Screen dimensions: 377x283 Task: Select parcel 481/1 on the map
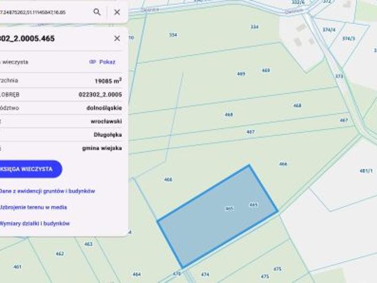[365, 170]
